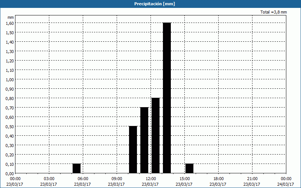Click the 0,50 y-axis label
The width and height of the screenshot is (301, 188).
pyautogui.click(x=10, y=126)
